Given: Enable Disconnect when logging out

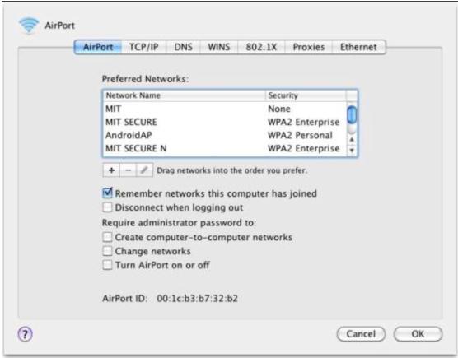Looking at the screenshot, I should 107,207.
